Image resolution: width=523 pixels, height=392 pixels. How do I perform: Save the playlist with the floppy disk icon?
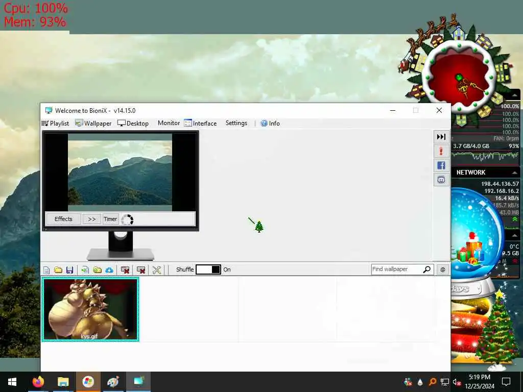click(69, 269)
